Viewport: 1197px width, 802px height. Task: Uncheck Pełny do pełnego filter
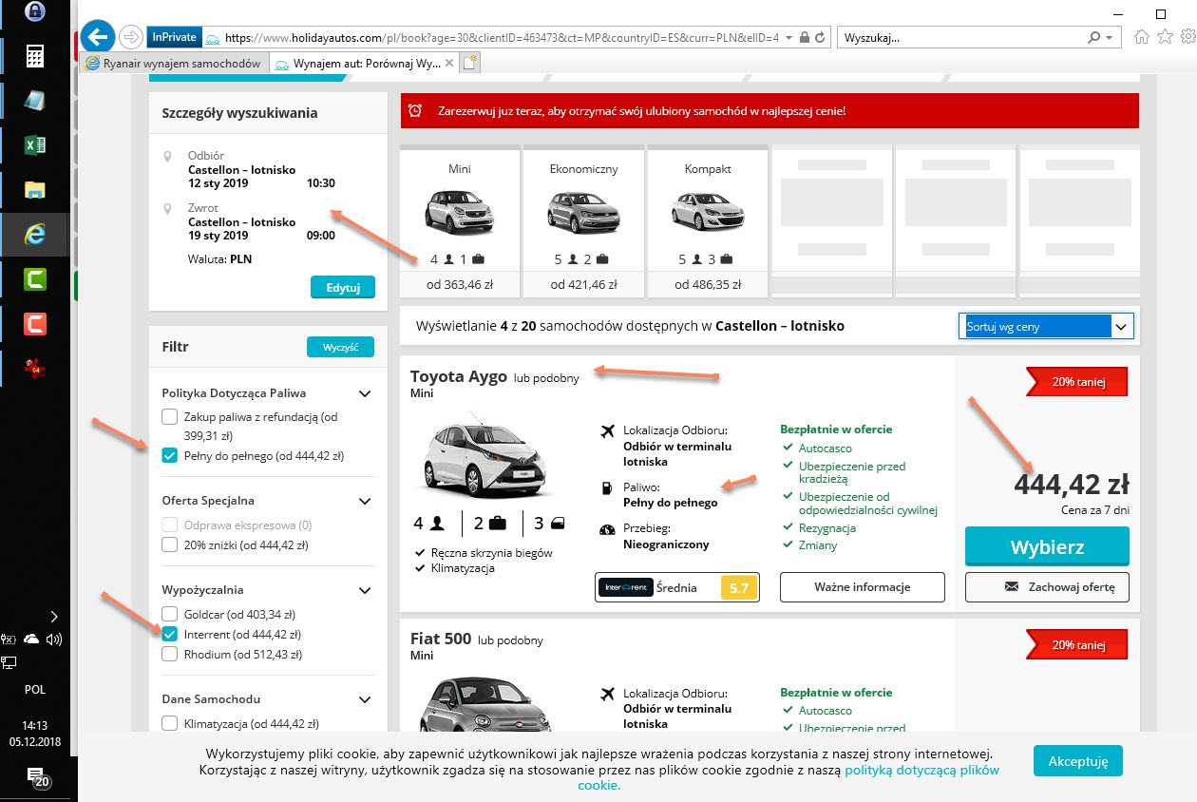[x=170, y=455]
